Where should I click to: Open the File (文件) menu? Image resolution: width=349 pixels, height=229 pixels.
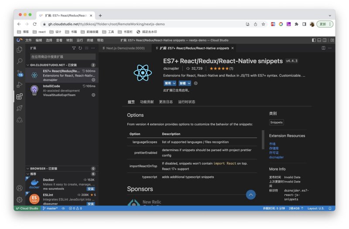pyautogui.click(x=28, y=40)
